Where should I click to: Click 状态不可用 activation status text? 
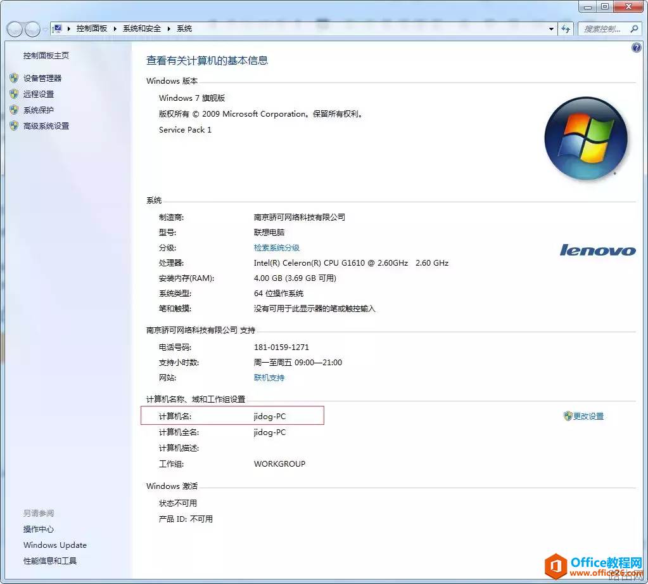178,503
